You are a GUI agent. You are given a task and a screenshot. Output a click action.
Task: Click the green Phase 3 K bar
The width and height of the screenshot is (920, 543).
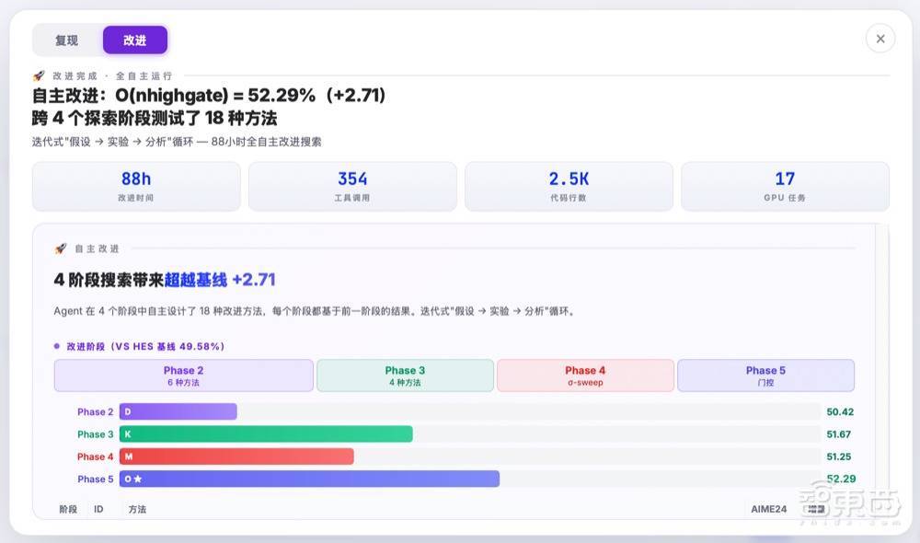click(266, 434)
